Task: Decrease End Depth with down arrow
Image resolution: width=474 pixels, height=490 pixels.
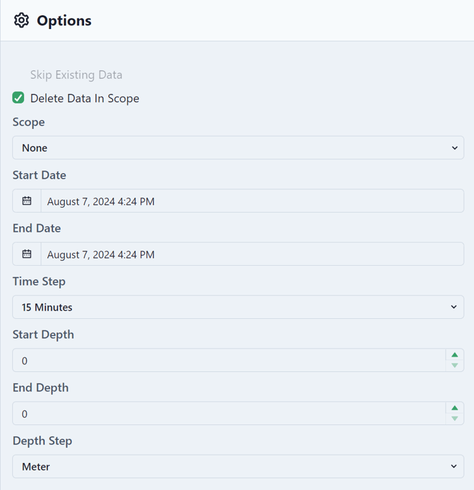Action: (455, 418)
